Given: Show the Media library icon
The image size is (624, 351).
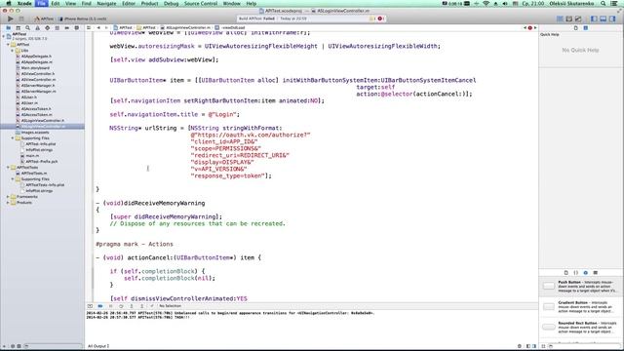Looking at the screenshot, I should tap(596, 273).
